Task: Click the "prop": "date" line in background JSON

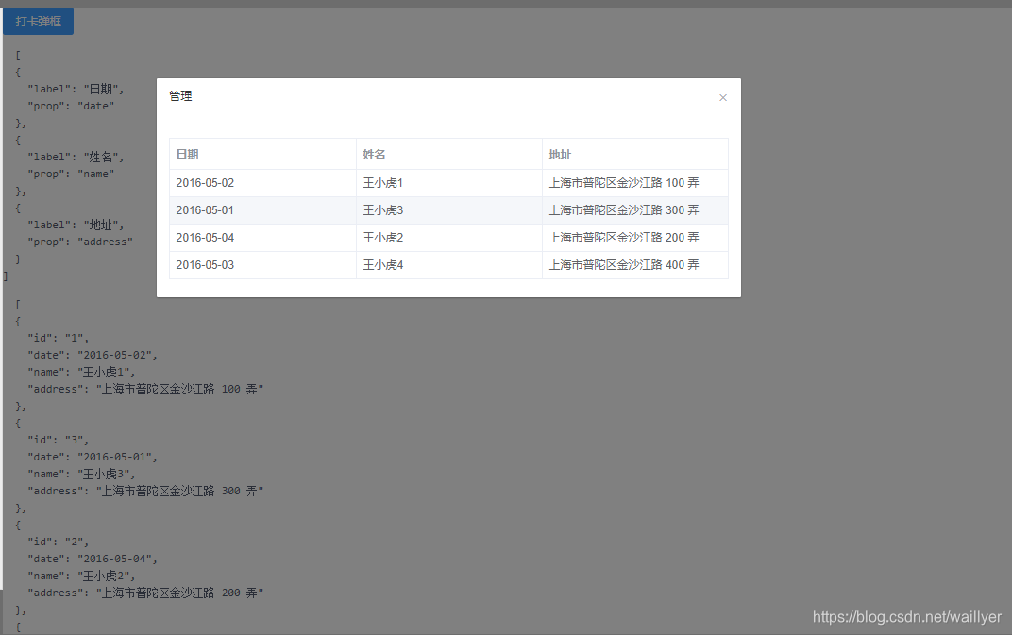Action: click(71, 106)
